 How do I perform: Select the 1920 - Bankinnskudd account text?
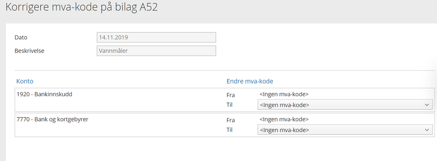(44, 94)
